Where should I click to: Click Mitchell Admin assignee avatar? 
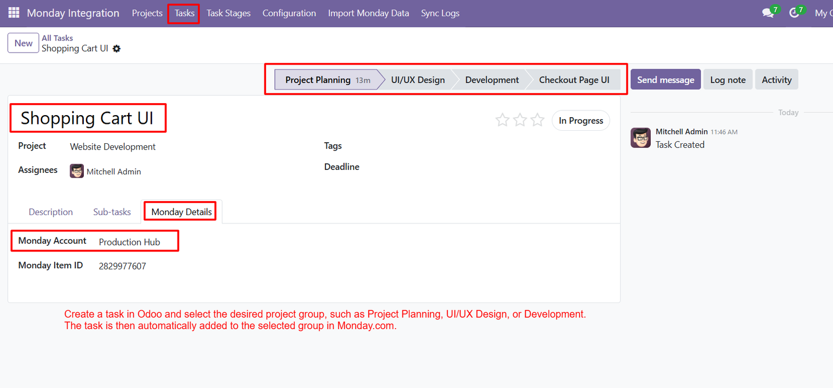(x=77, y=171)
